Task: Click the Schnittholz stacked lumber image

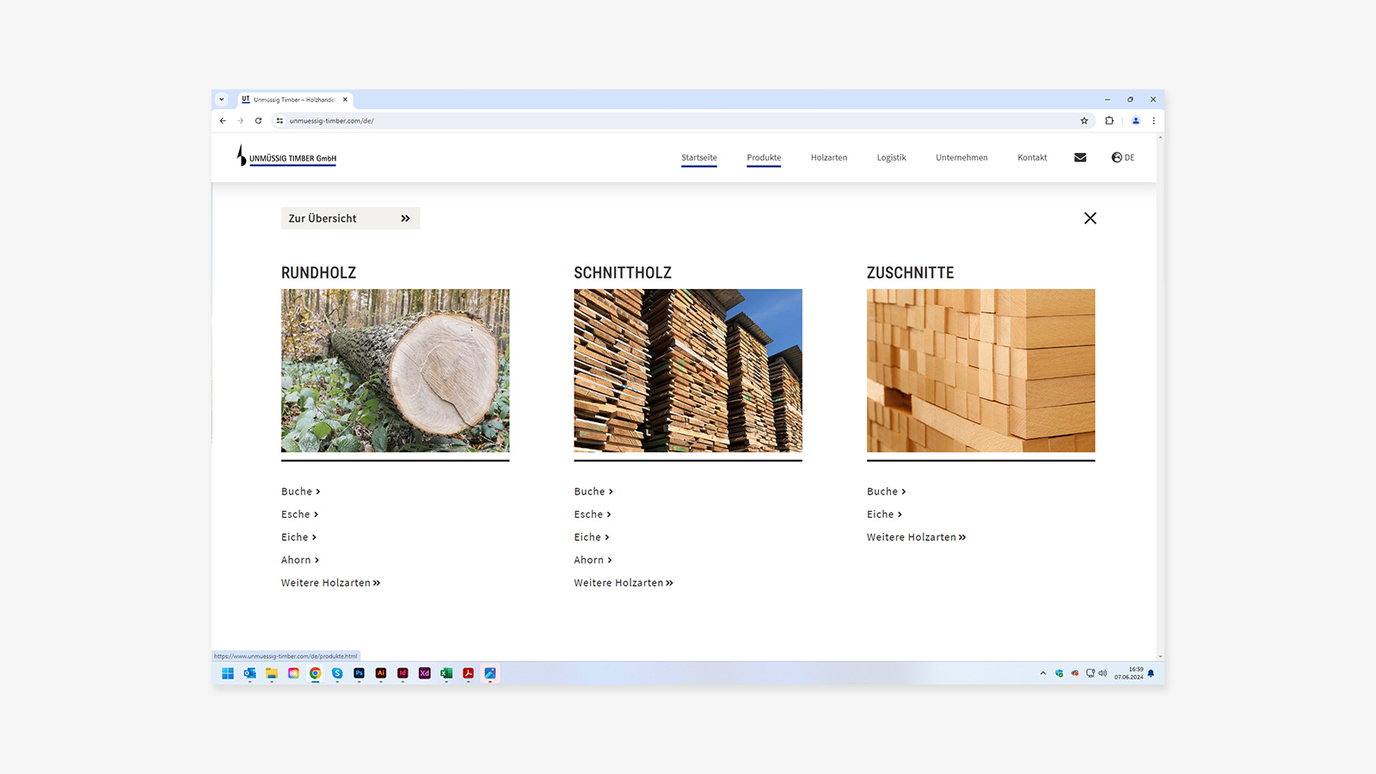Action: [688, 371]
